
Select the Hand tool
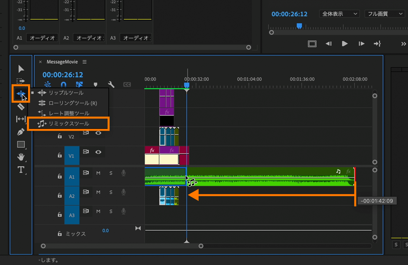[21, 157]
